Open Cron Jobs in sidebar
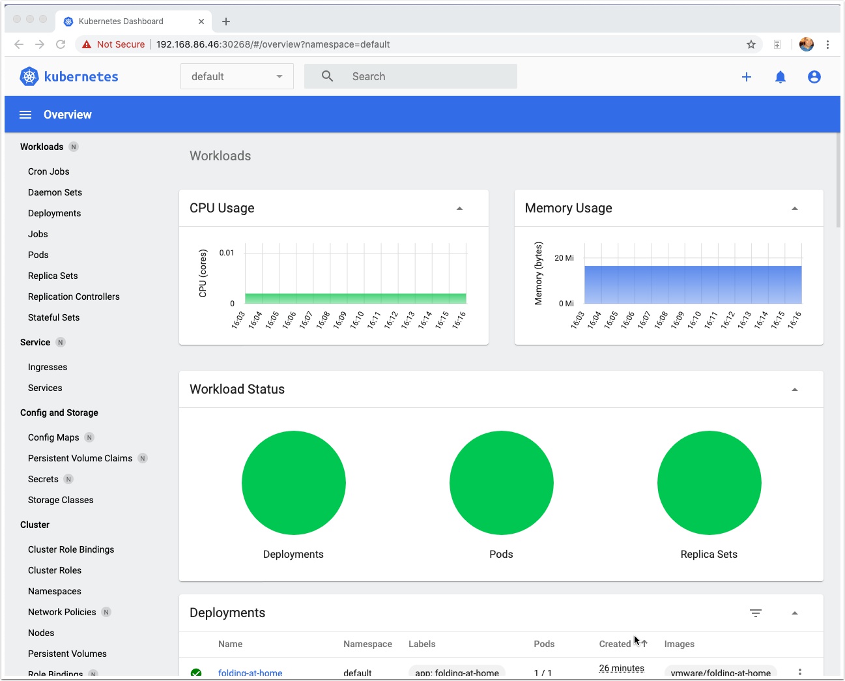Viewport: 845px width, 681px height. (49, 171)
